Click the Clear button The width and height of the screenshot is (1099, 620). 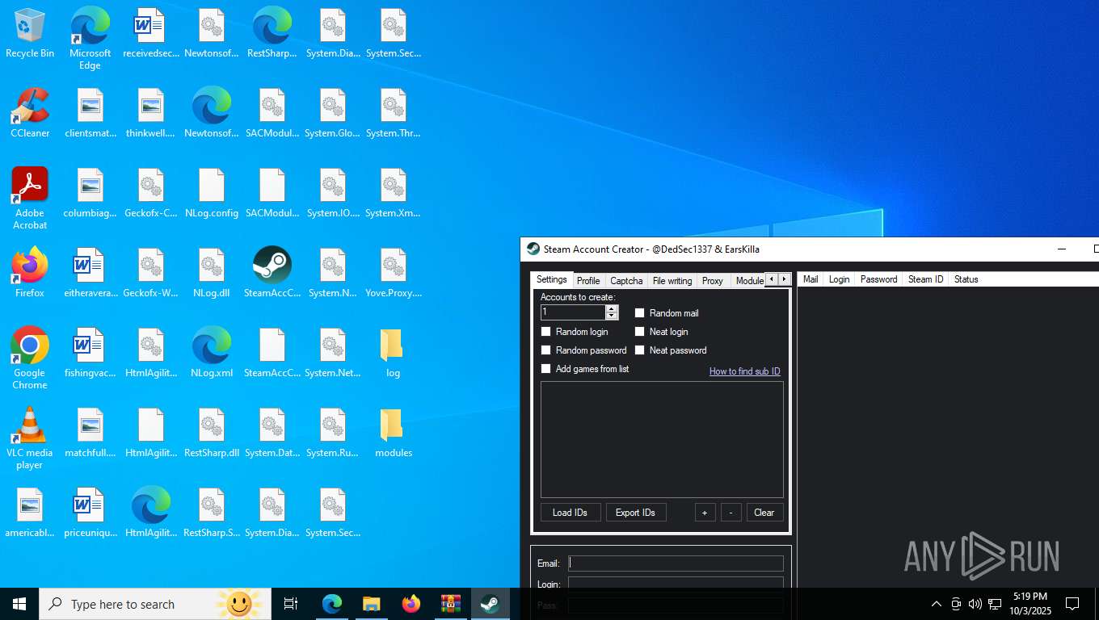point(764,513)
